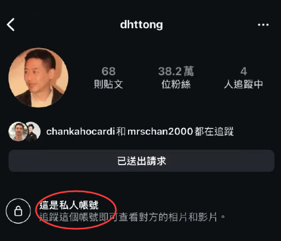Screen dimensions: 281x241
Task: Tap the lock icon for private account
Action: coord(18,211)
